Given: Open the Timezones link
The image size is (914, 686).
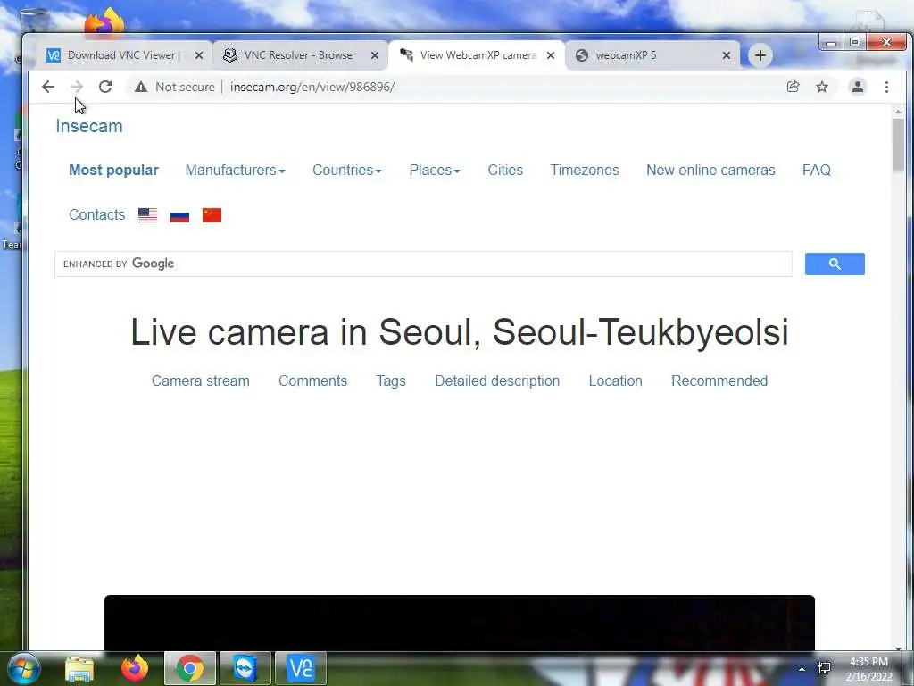Looking at the screenshot, I should point(585,171).
